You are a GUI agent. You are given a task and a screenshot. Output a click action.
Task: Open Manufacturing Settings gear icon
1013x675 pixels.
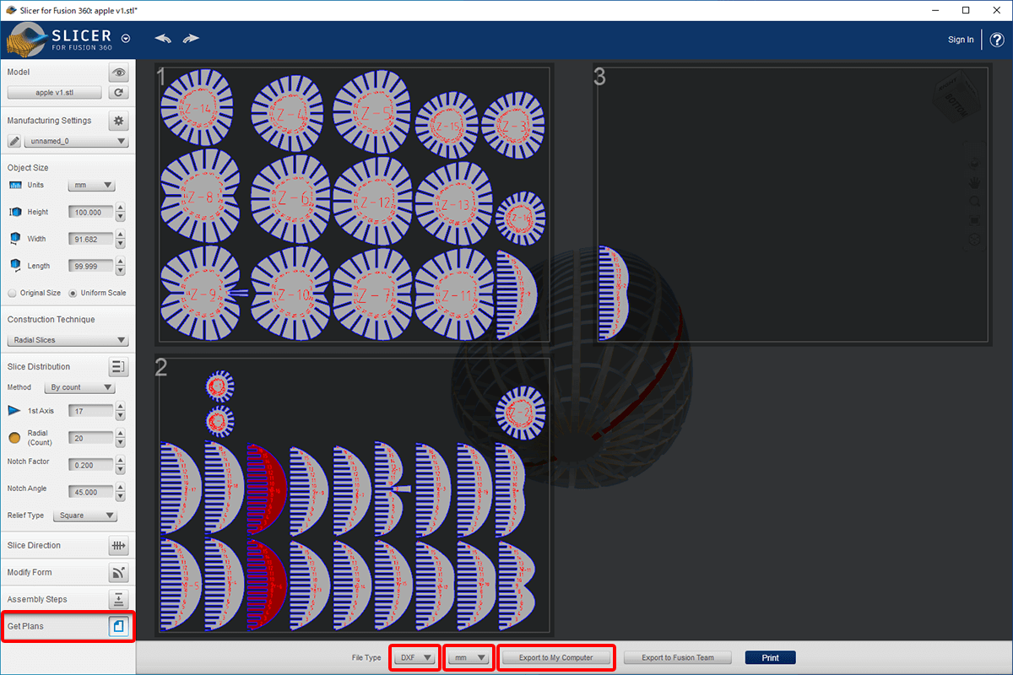(119, 121)
